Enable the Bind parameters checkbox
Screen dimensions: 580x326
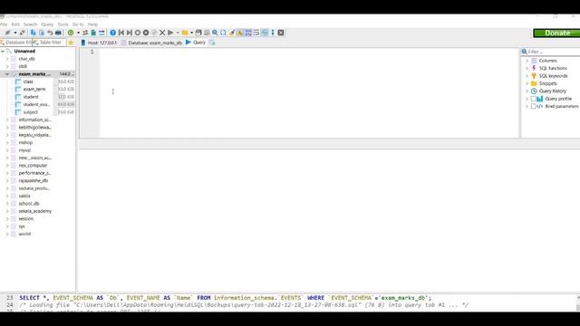coord(534,107)
